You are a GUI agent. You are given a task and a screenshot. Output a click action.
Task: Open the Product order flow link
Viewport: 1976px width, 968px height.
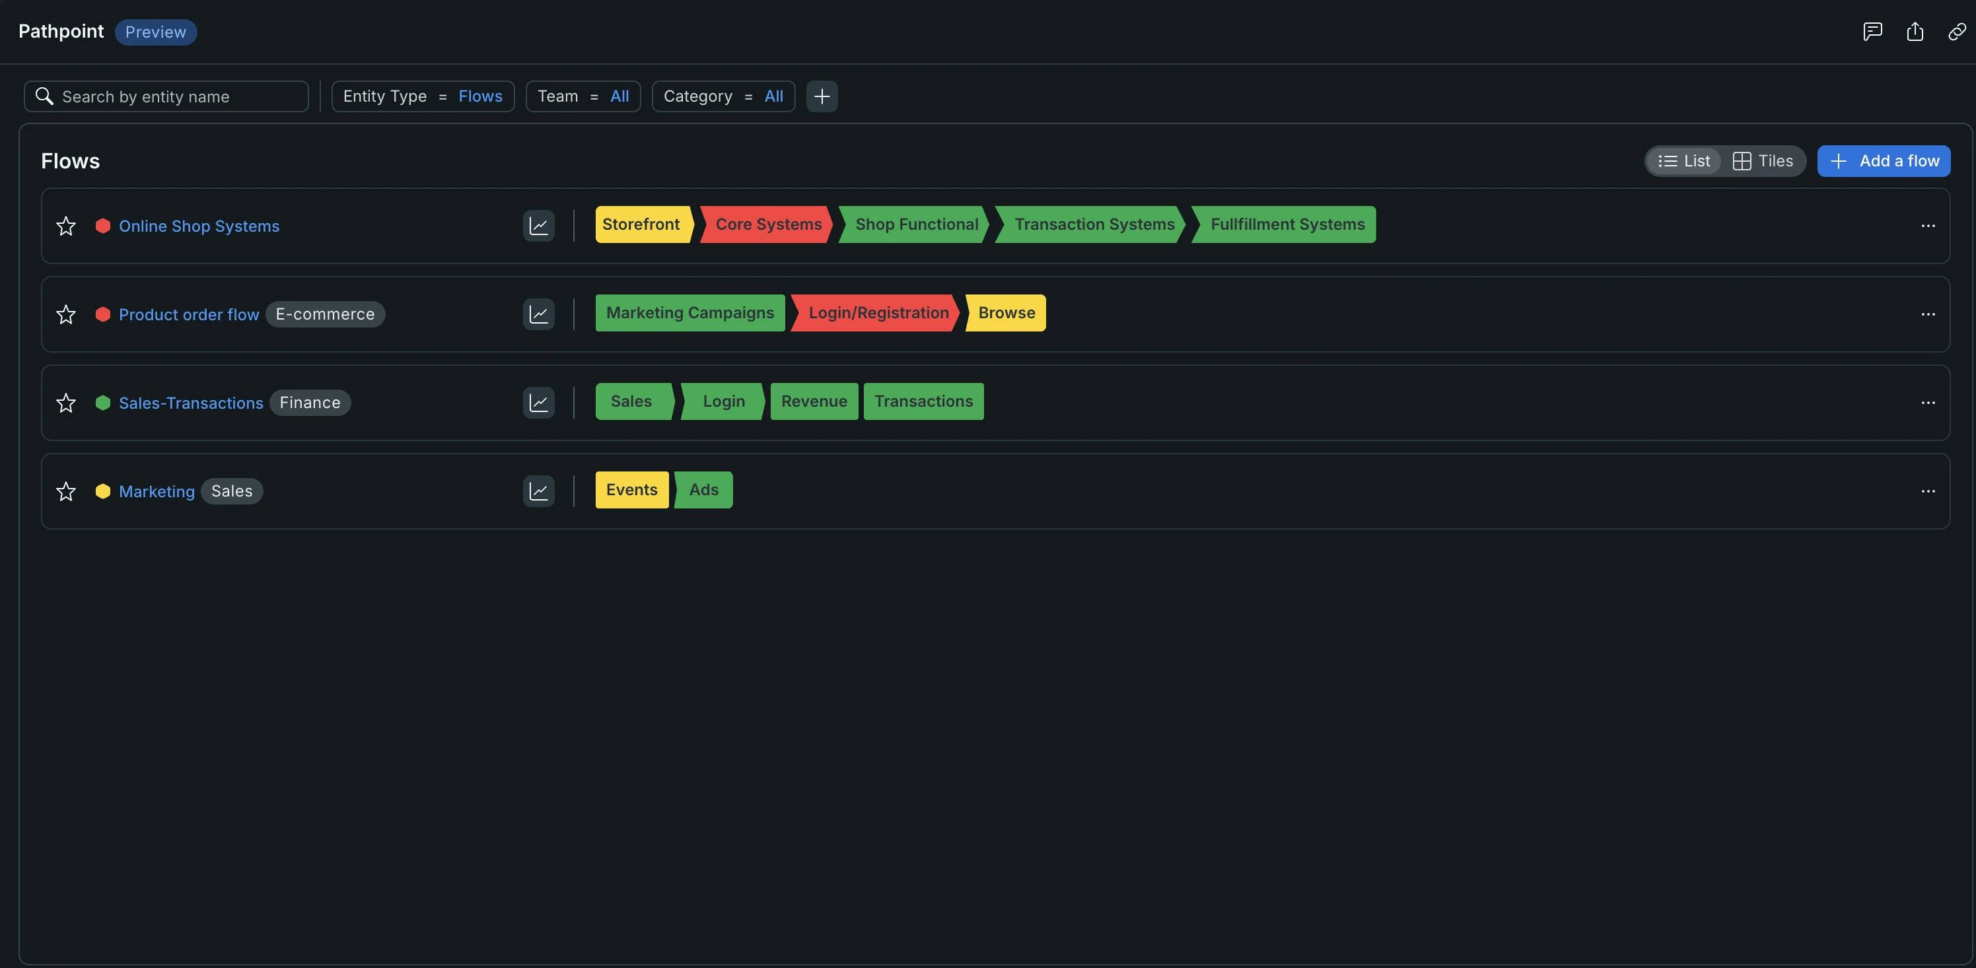[189, 314]
